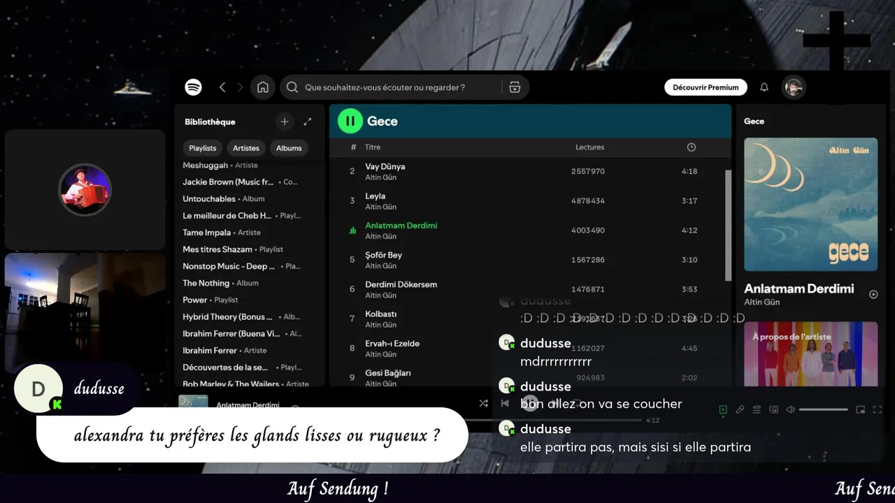The image size is (895, 503).
Task: Open the Home button in Spotify
Action: [x=263, y=87]
